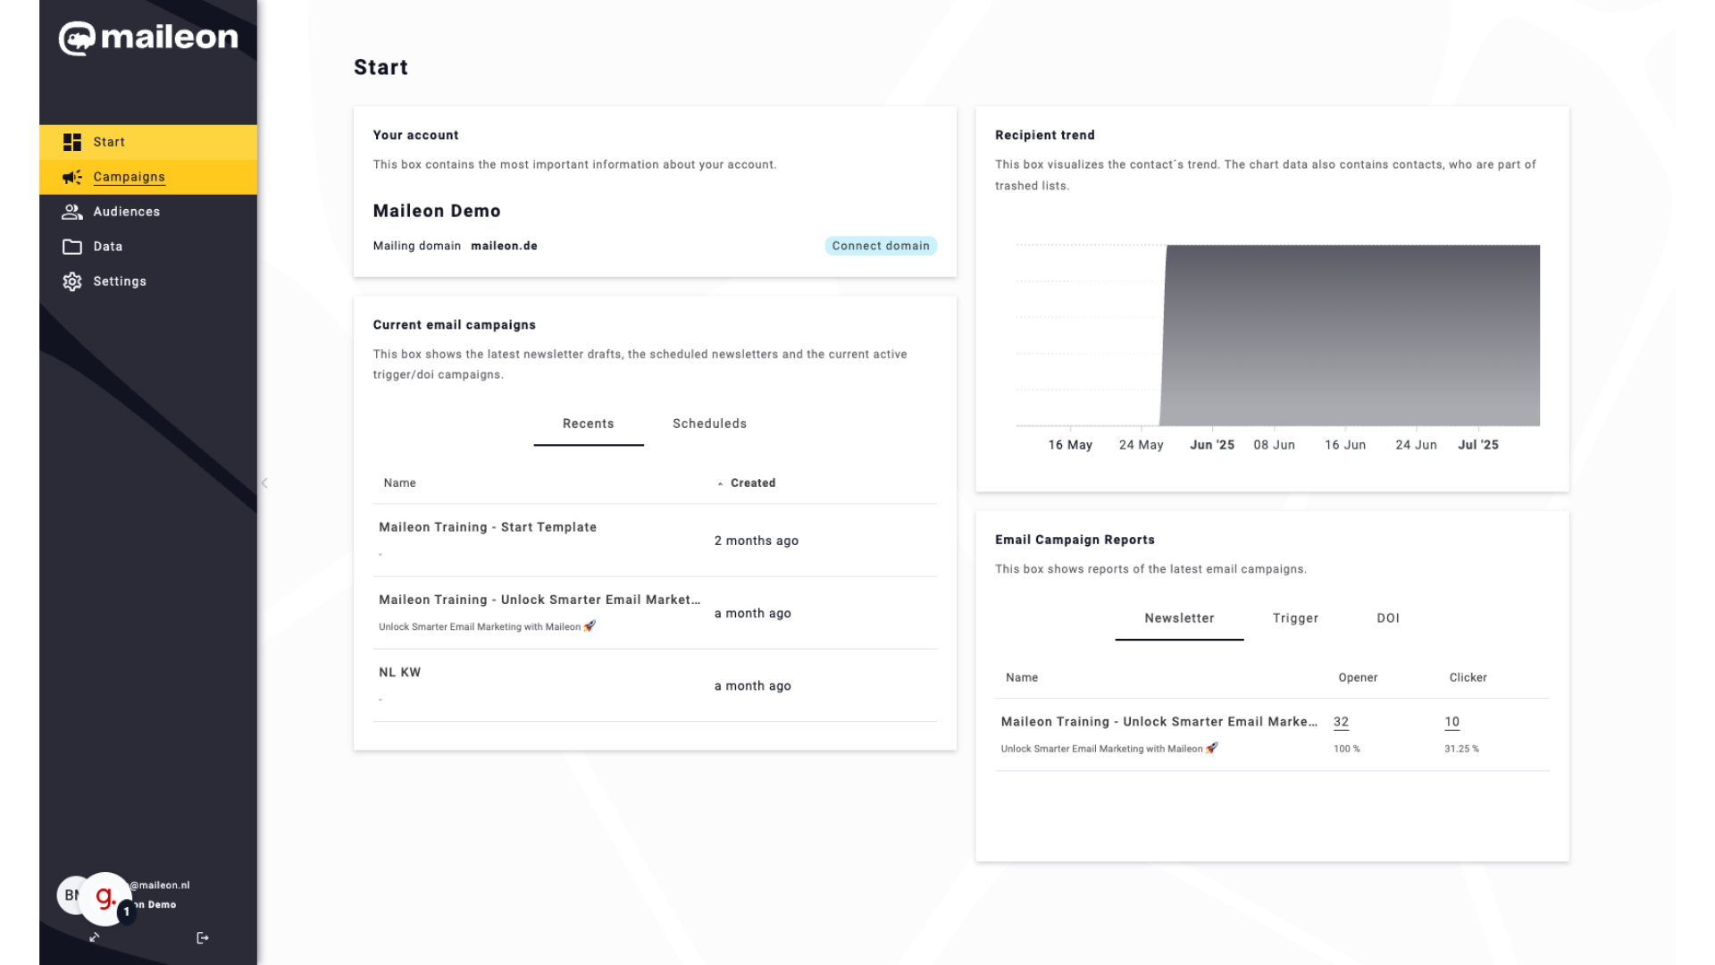
Task: Switch to the Trigger reports tab
Action: (1295, 618)
